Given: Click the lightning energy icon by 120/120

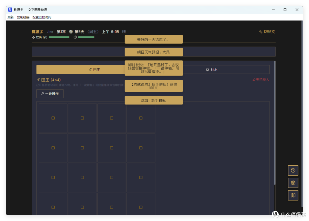Looking at the screenshot, I should pos(33,37).
